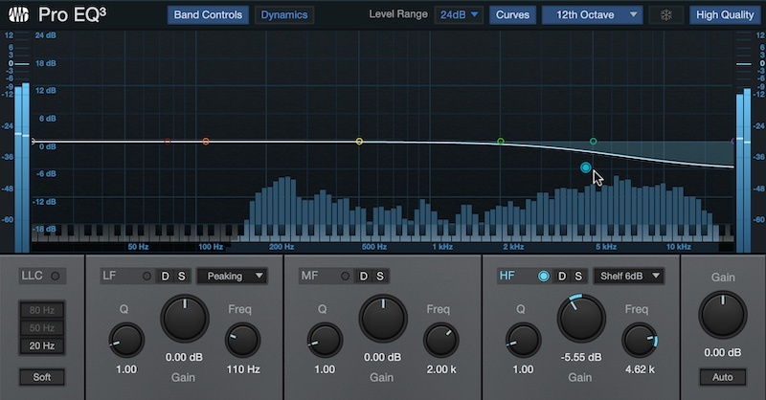Click the MF band Gain knob
766x400 pixels.
point(383,319)
